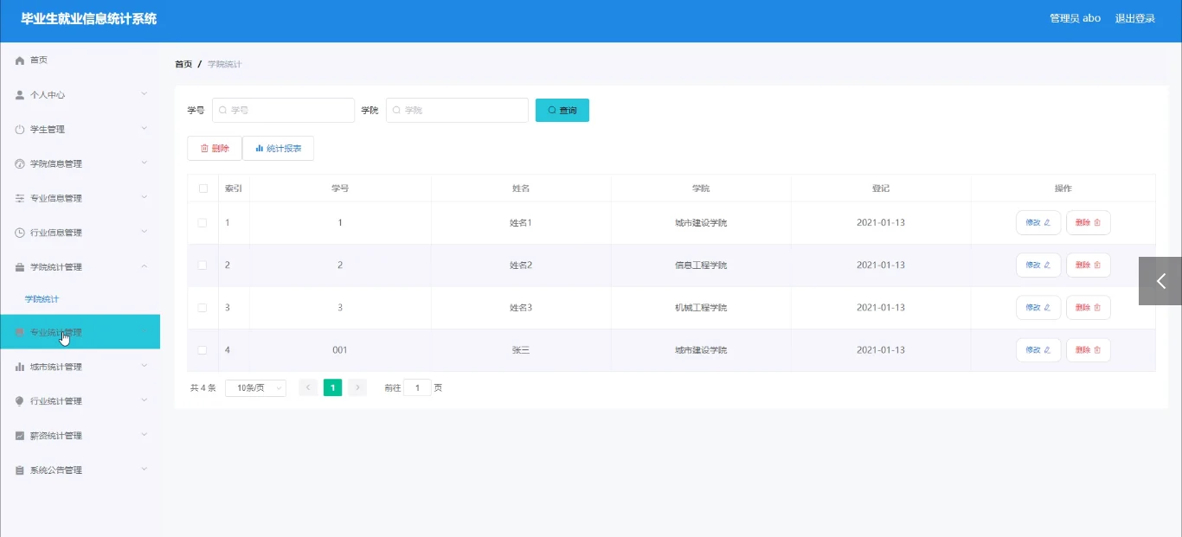Click the trash icon in 姓名1's row
Viewport: 1182px width, 537px height.
click(x=1097, y=223)
